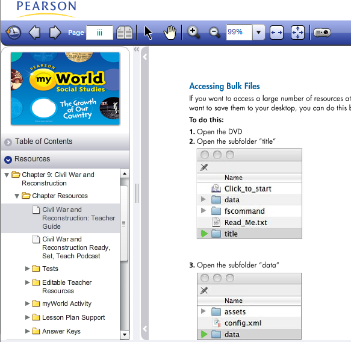Click the zoom out magnifier
Screen dimensions: 351x342
click(215, 33)
